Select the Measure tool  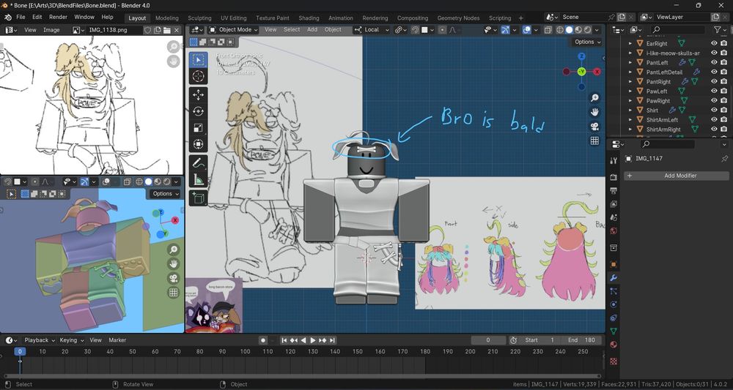[198, 179]
